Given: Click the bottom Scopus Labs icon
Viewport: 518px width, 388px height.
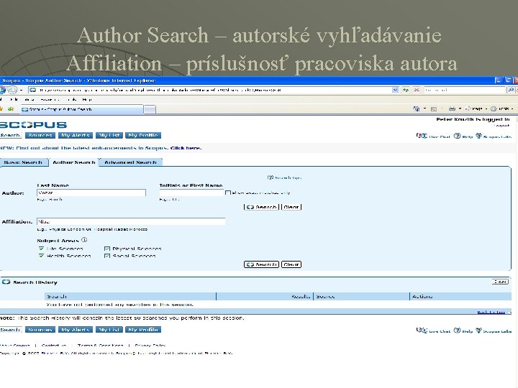Looking at the screenshot, I should click(x=478, y=331).
